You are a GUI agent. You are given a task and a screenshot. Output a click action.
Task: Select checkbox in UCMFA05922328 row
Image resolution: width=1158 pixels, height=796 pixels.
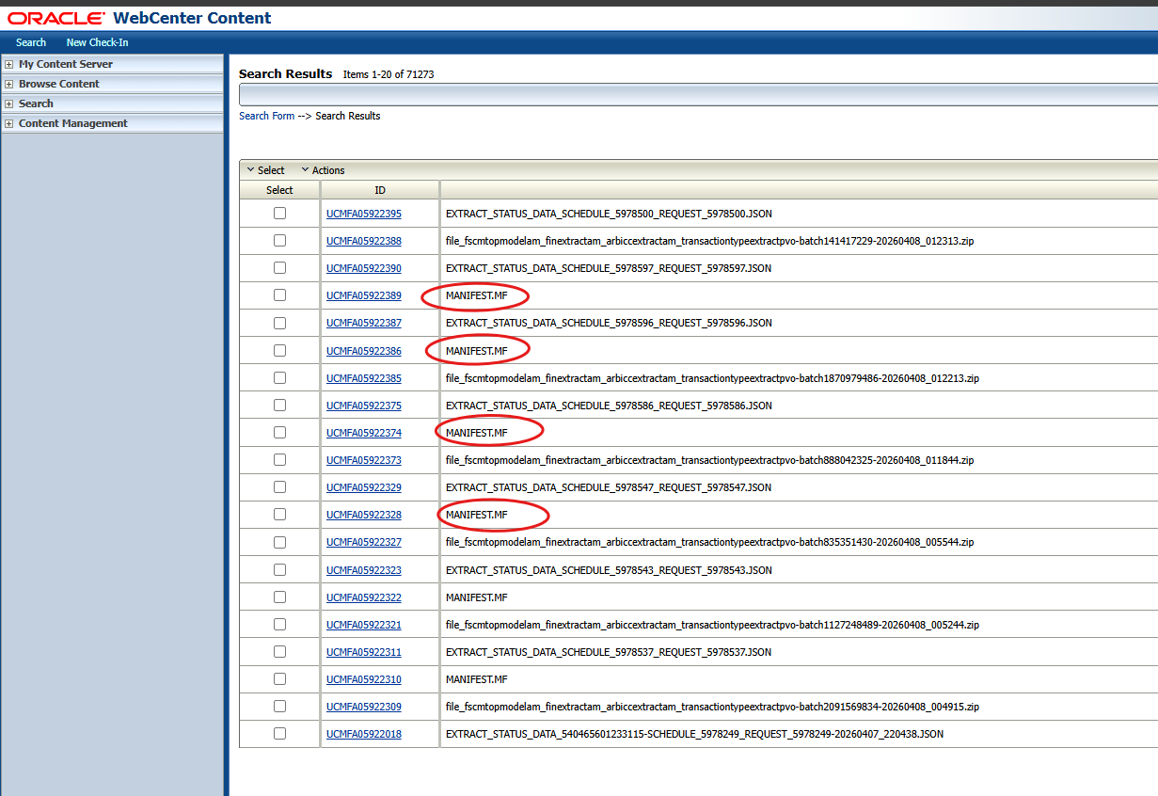[279, 514]
